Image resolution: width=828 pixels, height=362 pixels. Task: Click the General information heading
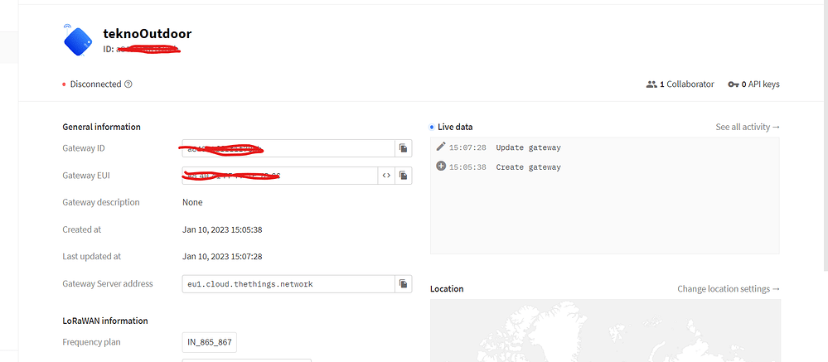[x=101, y=128]
